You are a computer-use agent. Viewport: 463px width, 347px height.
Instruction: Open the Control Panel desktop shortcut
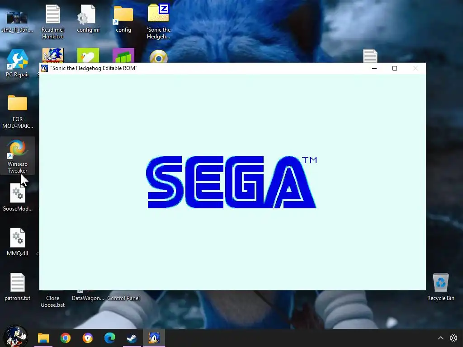(123, 298)
